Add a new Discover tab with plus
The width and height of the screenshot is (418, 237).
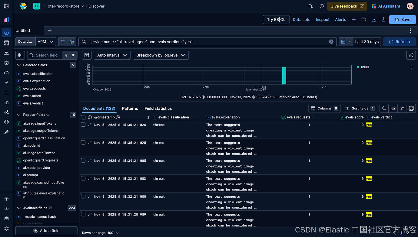click(50, 31)
